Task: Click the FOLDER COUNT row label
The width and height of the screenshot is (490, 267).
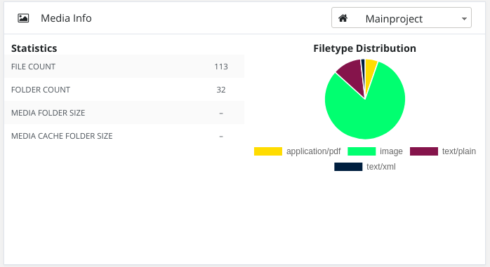Action: tap(41, 90)
